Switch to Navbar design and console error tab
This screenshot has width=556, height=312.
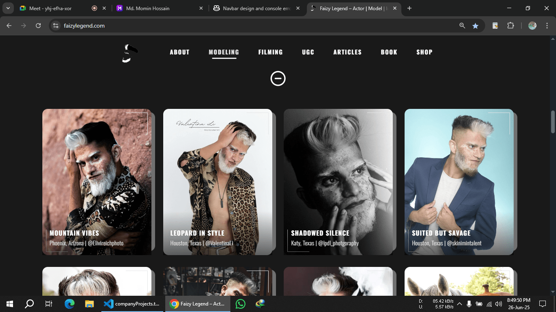[256, 8]
